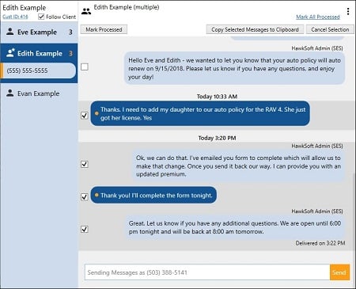Click orange dot on 'Thank you!' message
356x289 pixels.
coord(97,195)
